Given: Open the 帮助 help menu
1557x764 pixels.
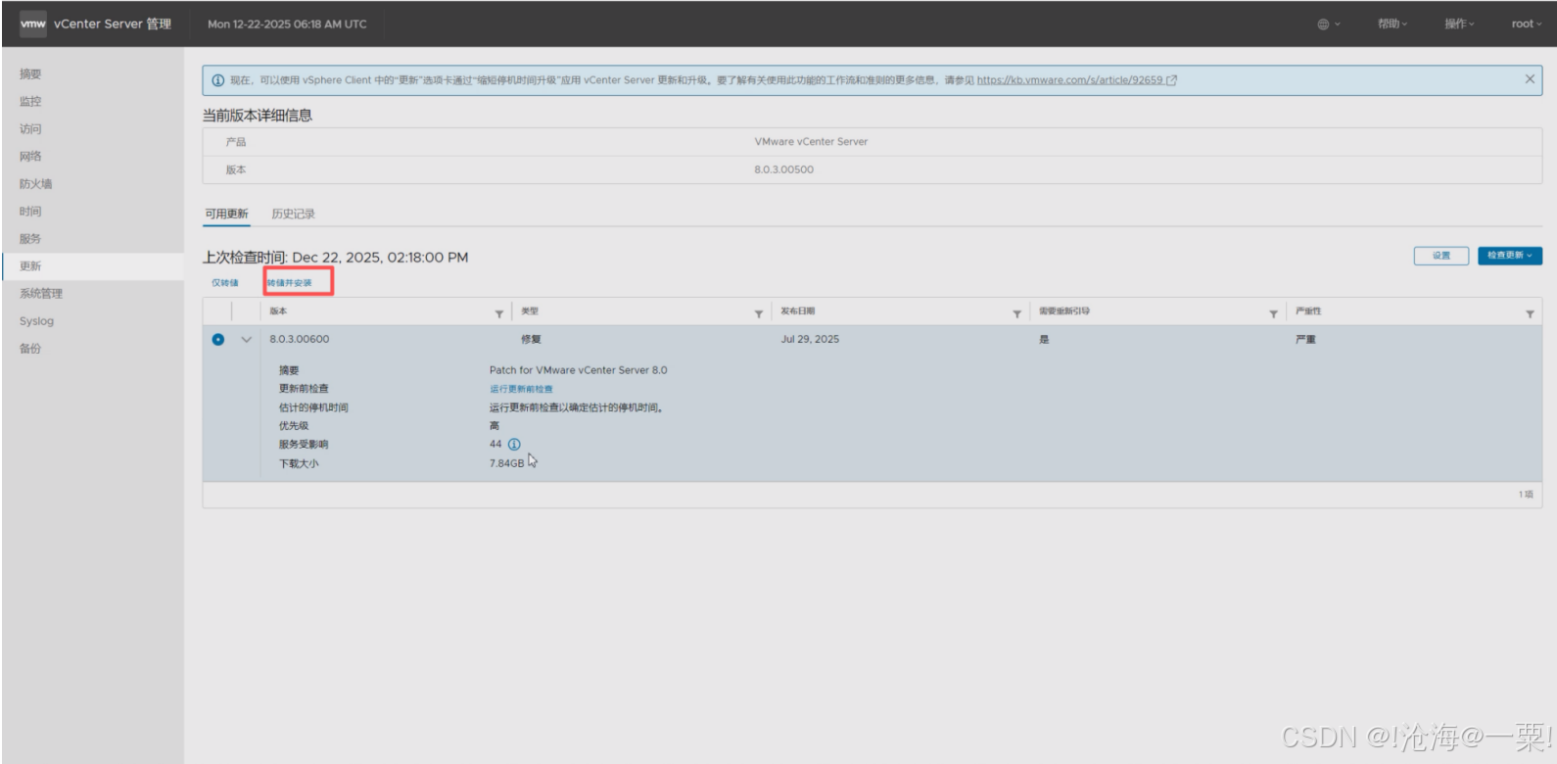Looking at the screenshot, I should (x=1392, y=24).
